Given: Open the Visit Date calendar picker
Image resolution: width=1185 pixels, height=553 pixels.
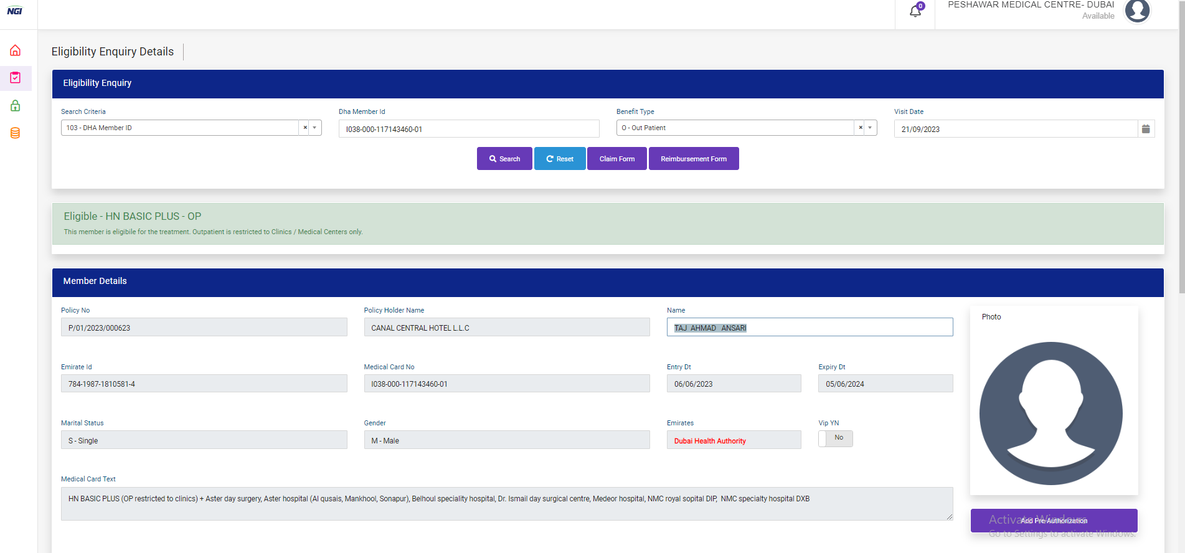Looking at the screenshot, I should point(1146,129).
